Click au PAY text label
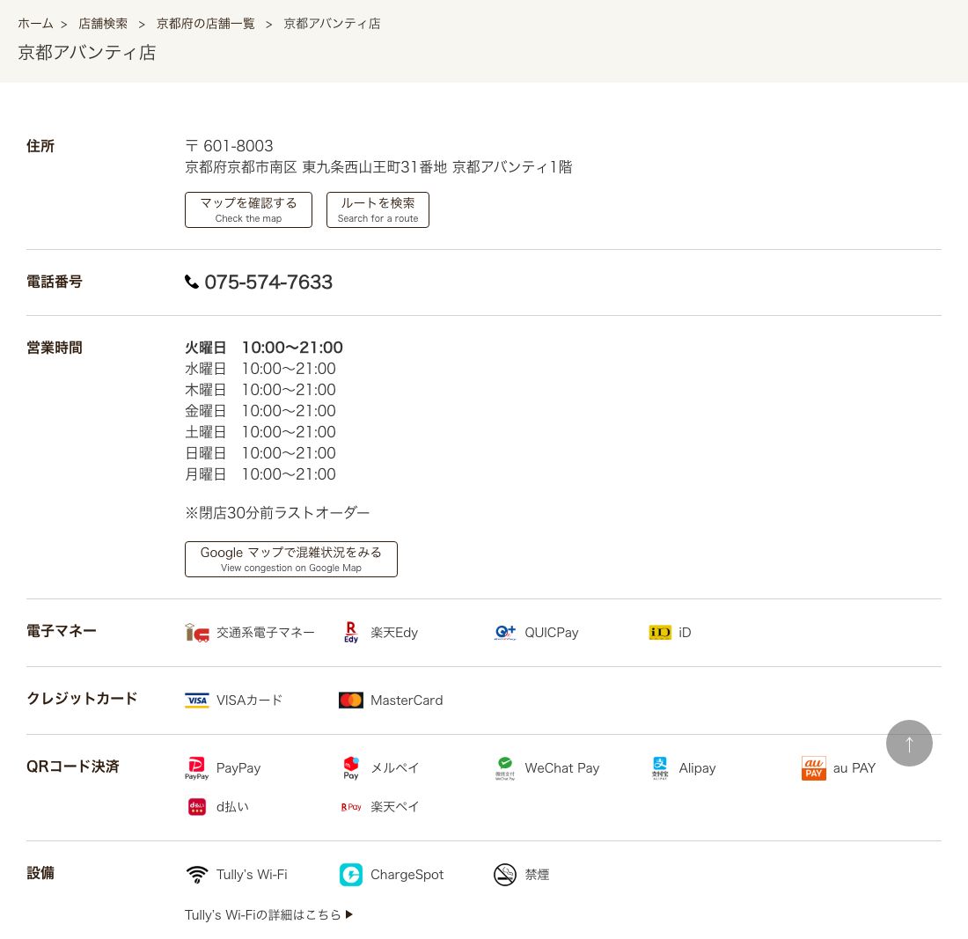Screen dimensions: 968x939 854,768
